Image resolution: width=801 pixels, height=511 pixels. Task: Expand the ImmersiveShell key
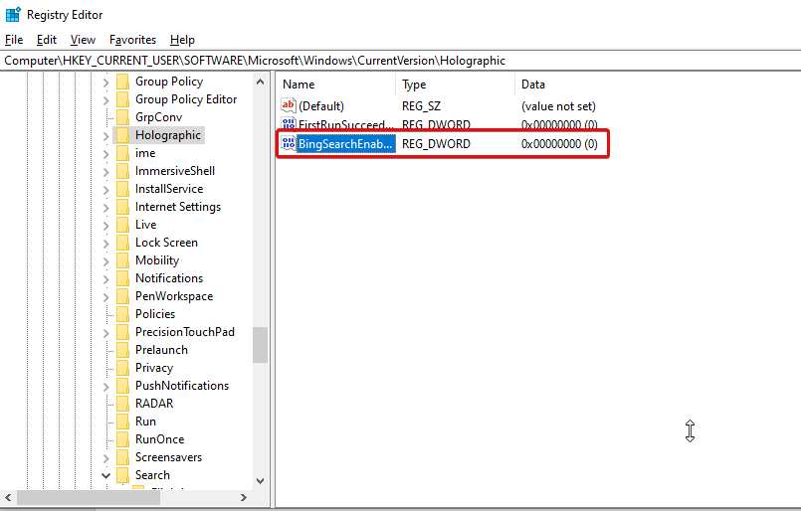click(x=105, y=172)
